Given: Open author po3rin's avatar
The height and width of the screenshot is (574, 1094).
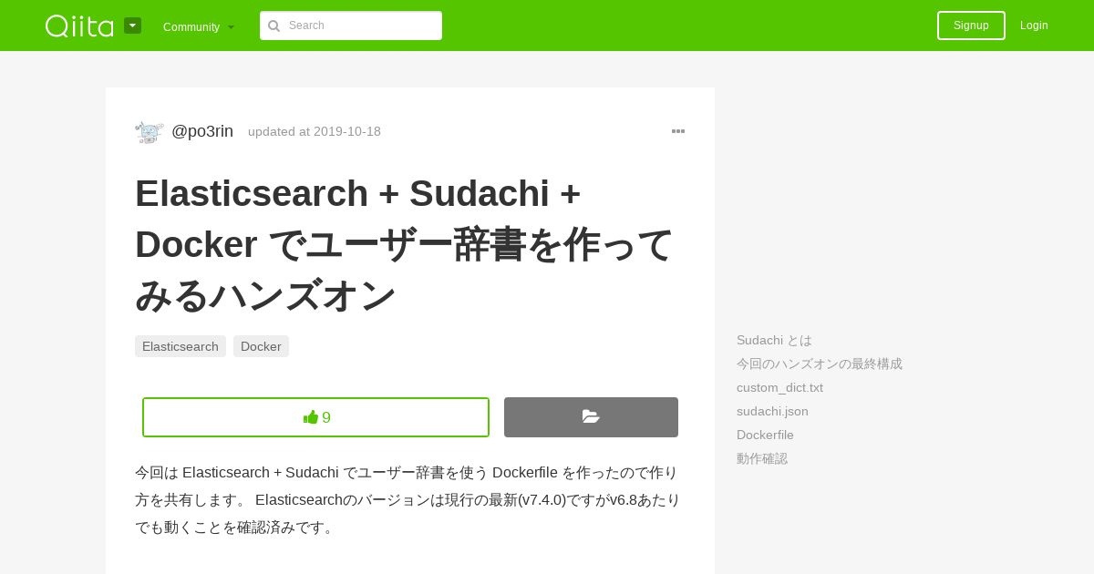Looking at the screenshot, I should (150, 131).
